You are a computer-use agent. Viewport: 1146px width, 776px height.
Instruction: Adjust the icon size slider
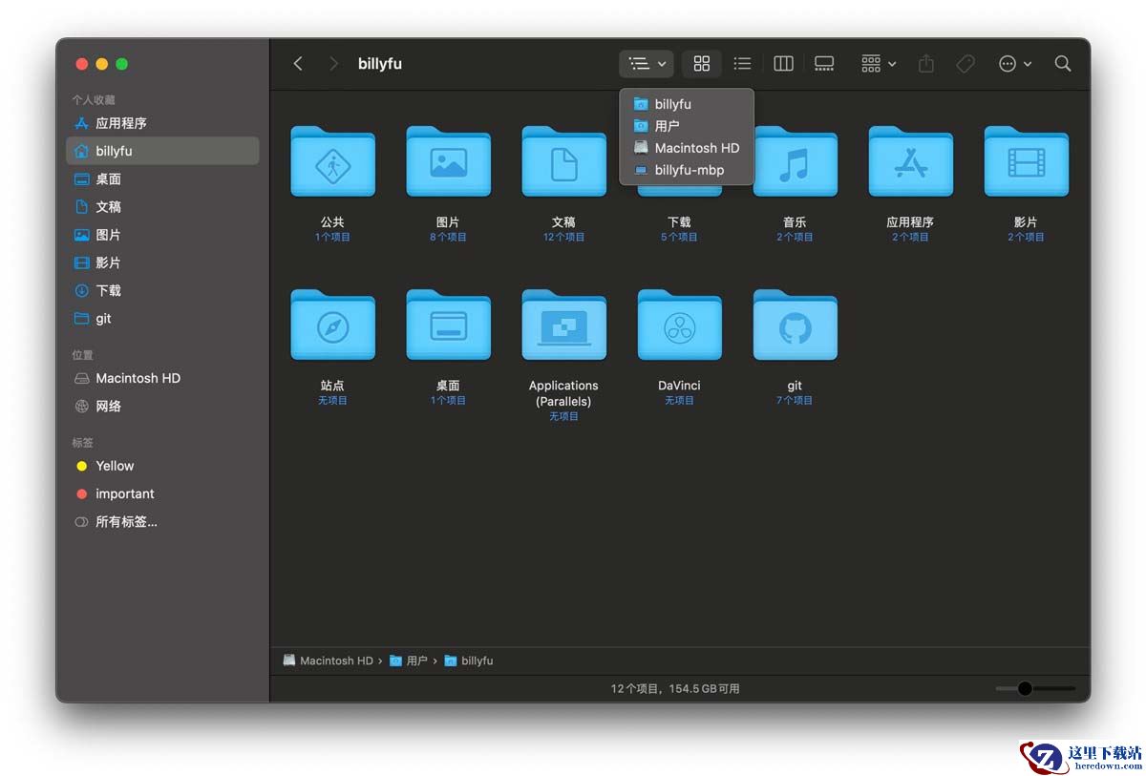[x=1025, y=688]
